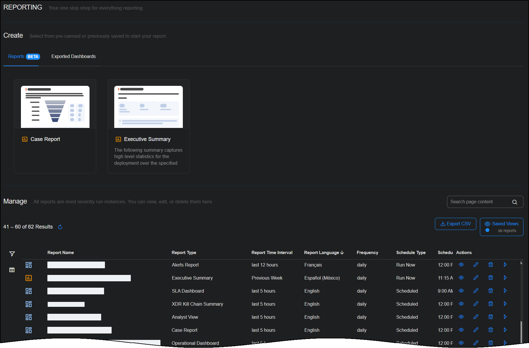
Task: Open the filter panel for the report table
Action: (x=12, y=253)
